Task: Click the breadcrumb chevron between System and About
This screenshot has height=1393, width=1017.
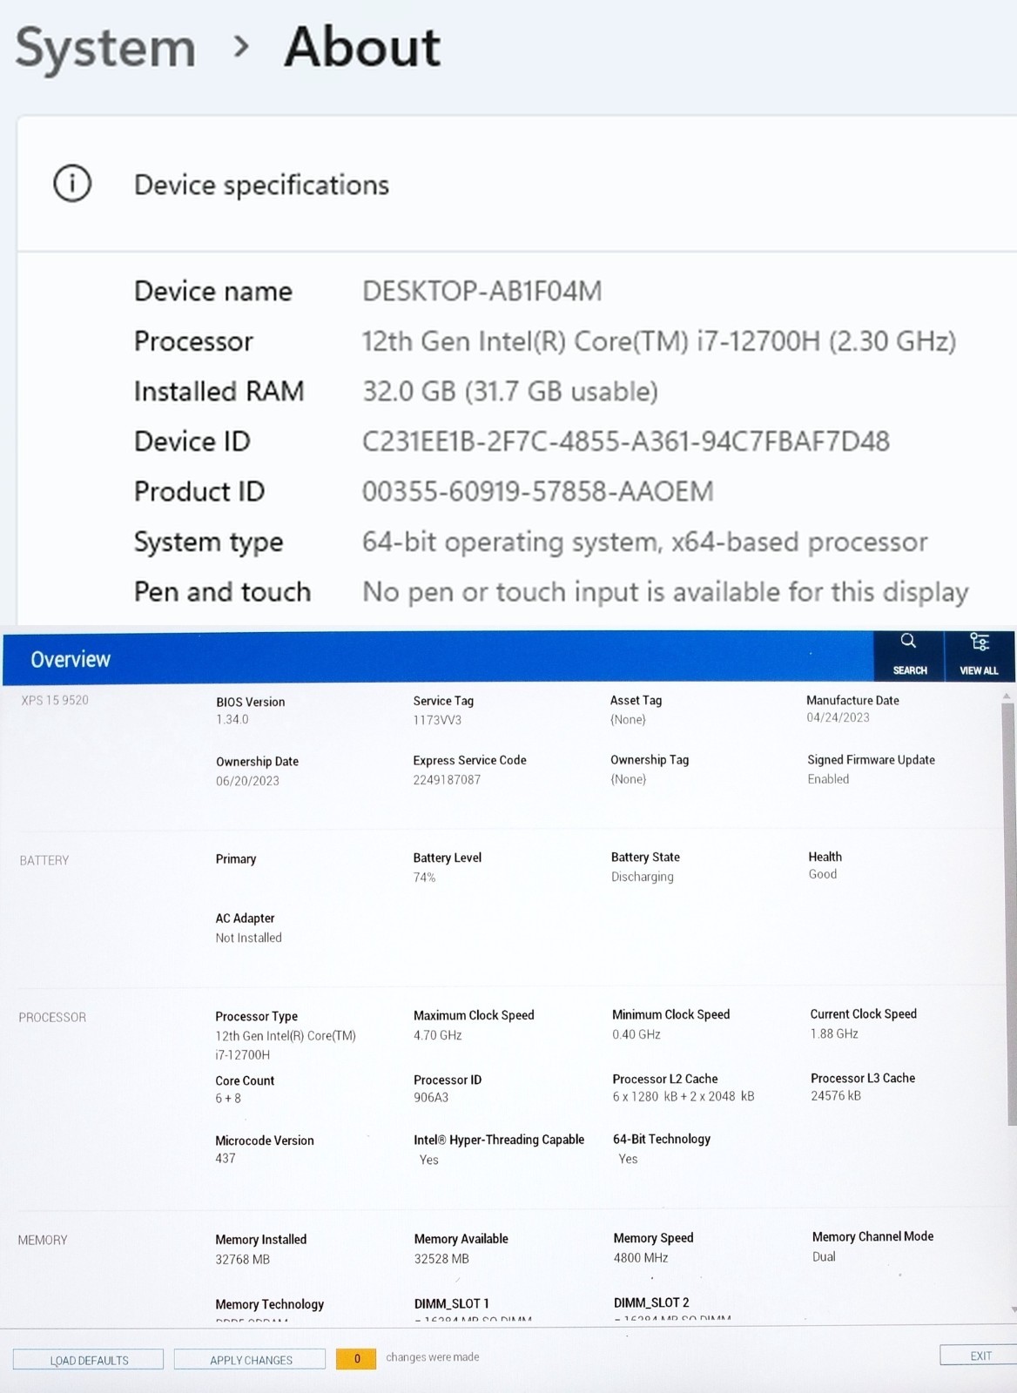Action: [241, 45]
